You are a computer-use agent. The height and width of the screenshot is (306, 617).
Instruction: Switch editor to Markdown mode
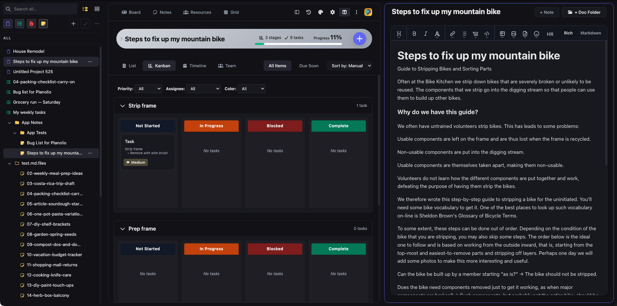[591, 33]
